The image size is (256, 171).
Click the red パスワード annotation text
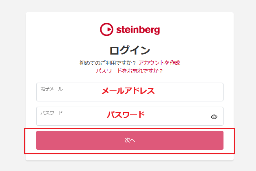click(x=126, y=114)
